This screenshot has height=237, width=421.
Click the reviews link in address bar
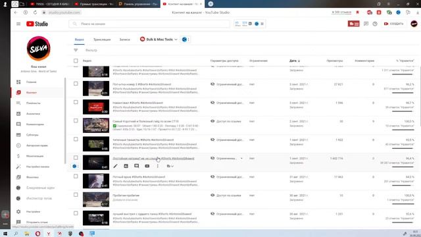click(x=341, y=13)
